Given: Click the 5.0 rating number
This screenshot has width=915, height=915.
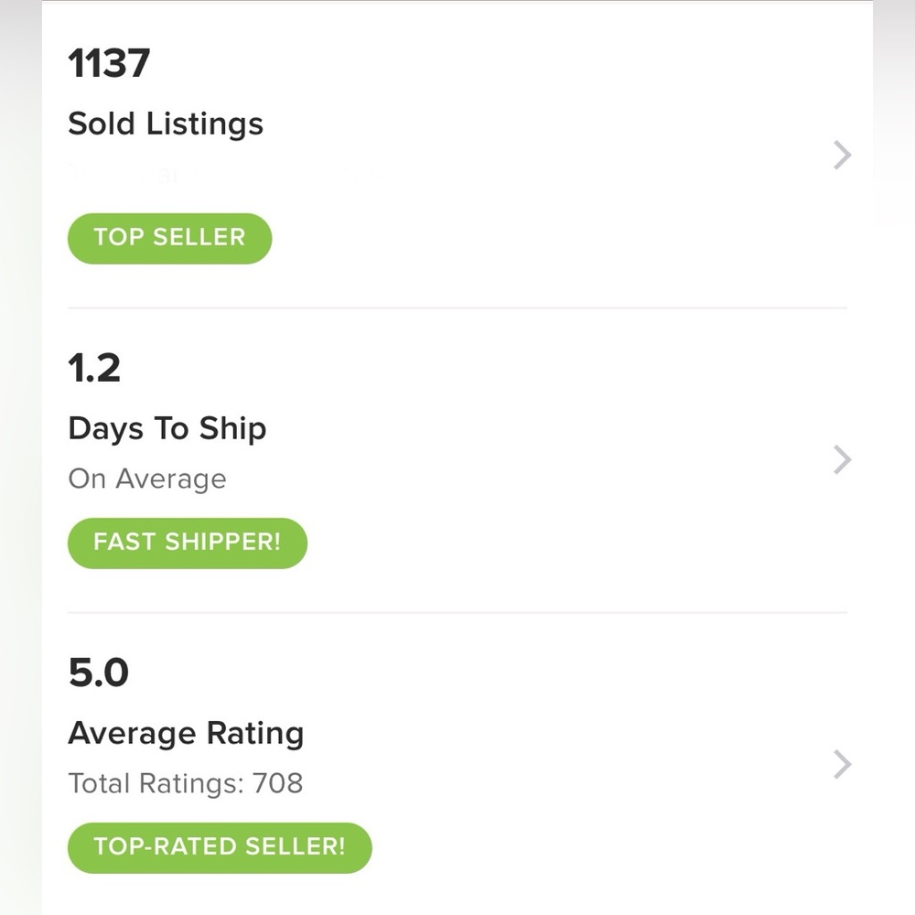Looking at the screenshot, I should [x=99, y=673].
